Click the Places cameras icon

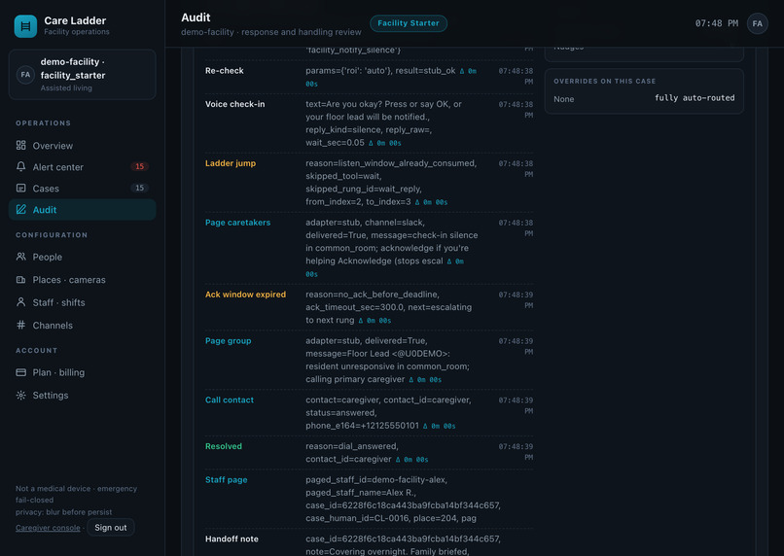click(x=21, y=280)
